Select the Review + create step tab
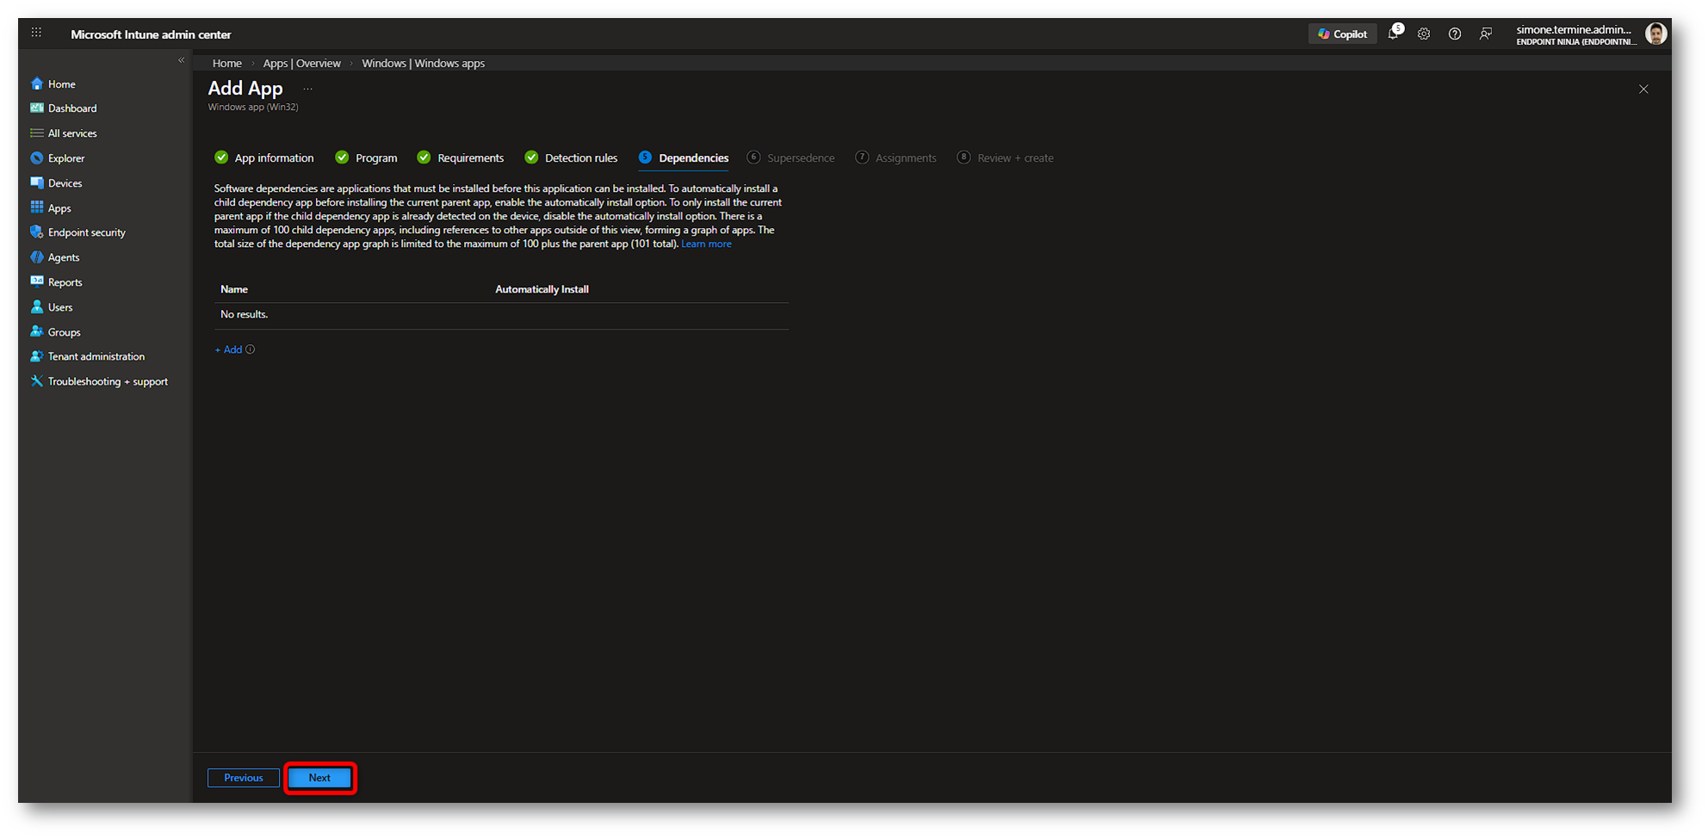 tap(1006, 157)
